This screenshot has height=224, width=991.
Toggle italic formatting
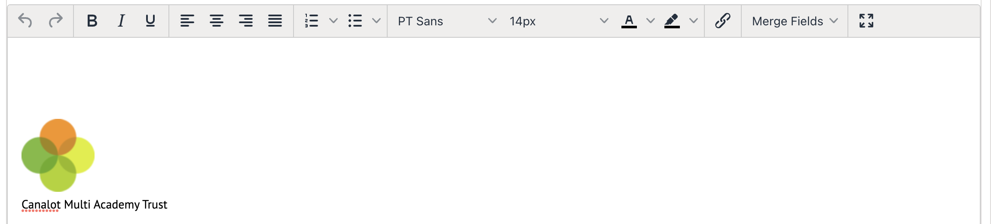coord(121,21)
